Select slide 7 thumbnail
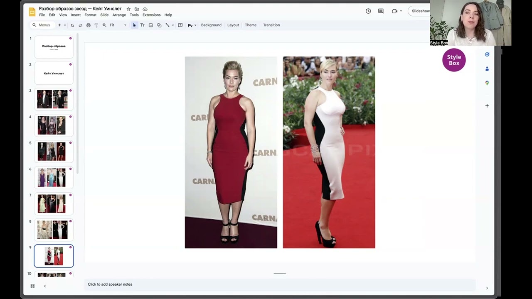532x299 pixels. [x=54, y=204]
